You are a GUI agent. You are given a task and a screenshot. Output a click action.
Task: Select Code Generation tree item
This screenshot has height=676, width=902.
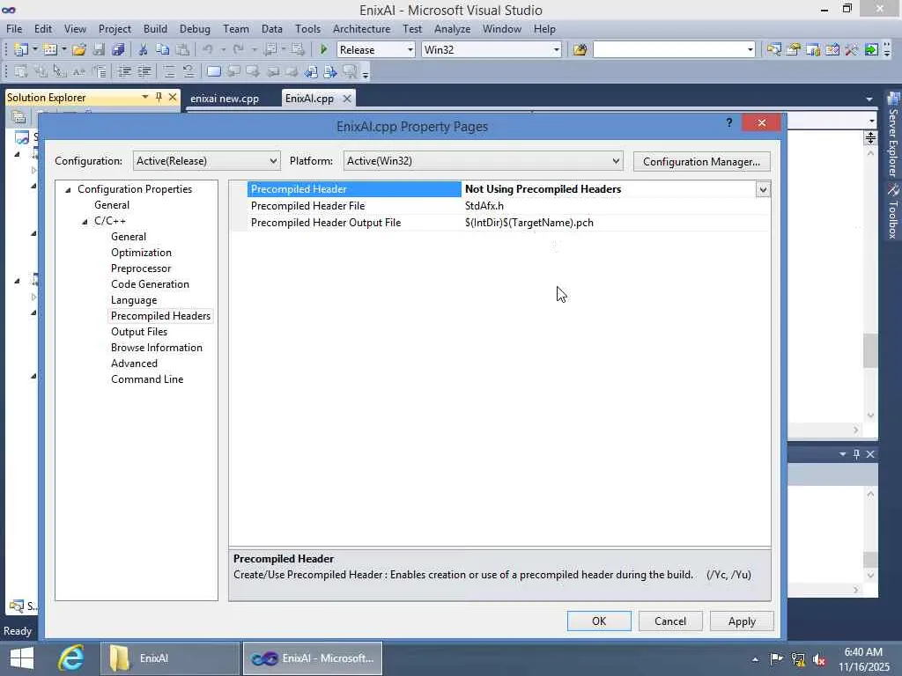click(150, 284)
